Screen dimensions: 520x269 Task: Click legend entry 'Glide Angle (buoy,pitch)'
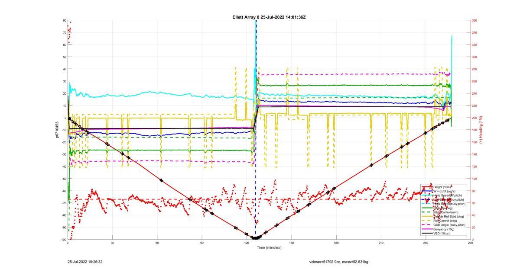tap(449, 225)
